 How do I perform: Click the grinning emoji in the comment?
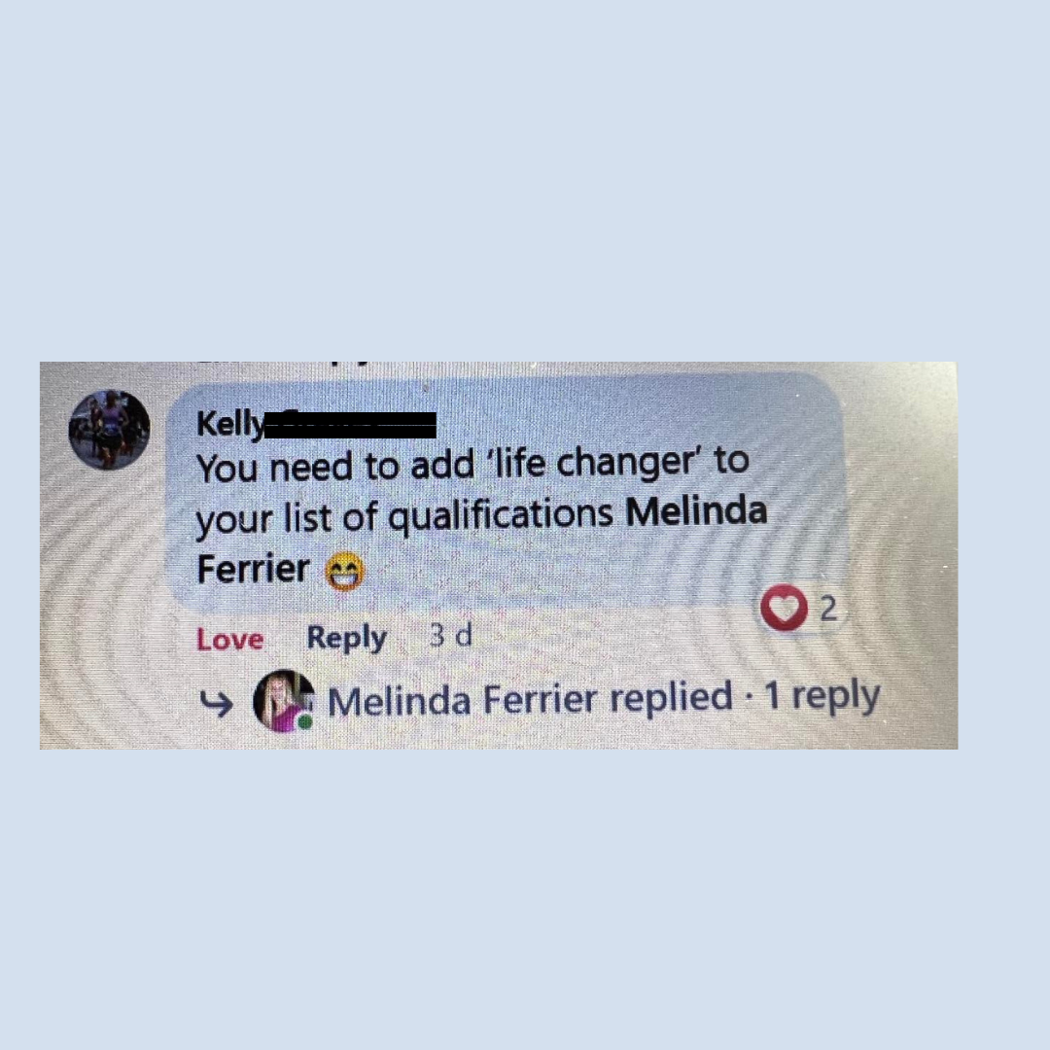coord(345,572)
